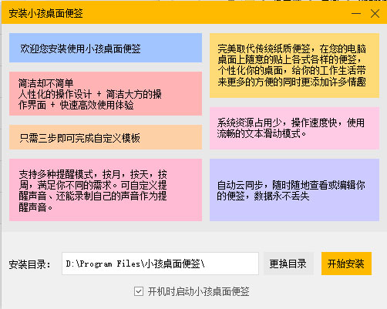Viewport: 387px width, 309px height.
Task: Click the 更换目录 button
Action: tap(288, 264)
